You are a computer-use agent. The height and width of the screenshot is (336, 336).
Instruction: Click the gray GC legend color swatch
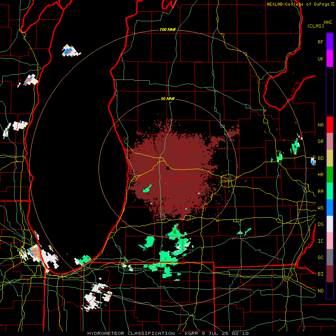point(330,257)
